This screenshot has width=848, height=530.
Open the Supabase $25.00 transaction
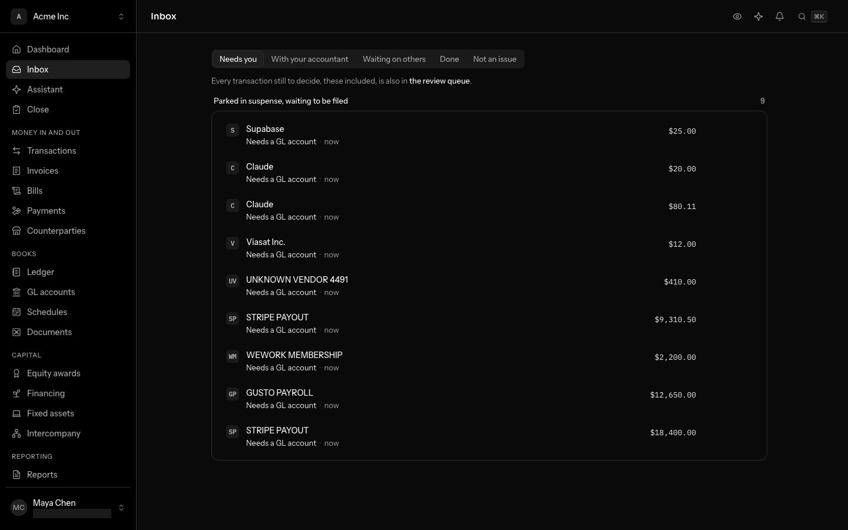click(x=489, y=135)
